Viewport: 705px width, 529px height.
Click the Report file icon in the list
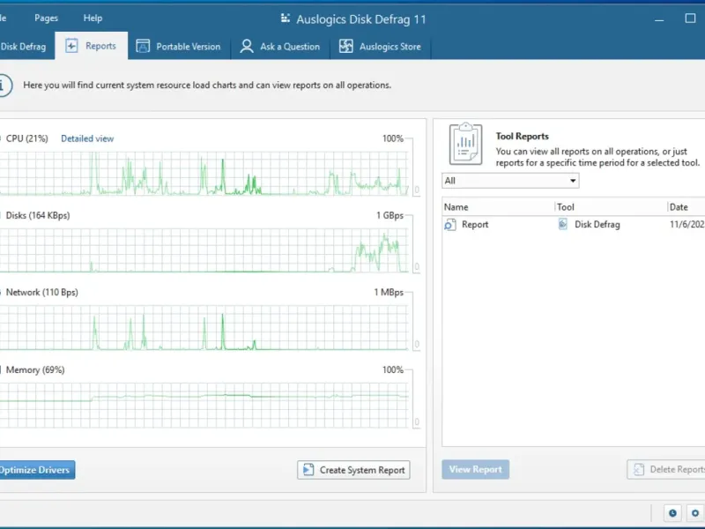(450, 225)
